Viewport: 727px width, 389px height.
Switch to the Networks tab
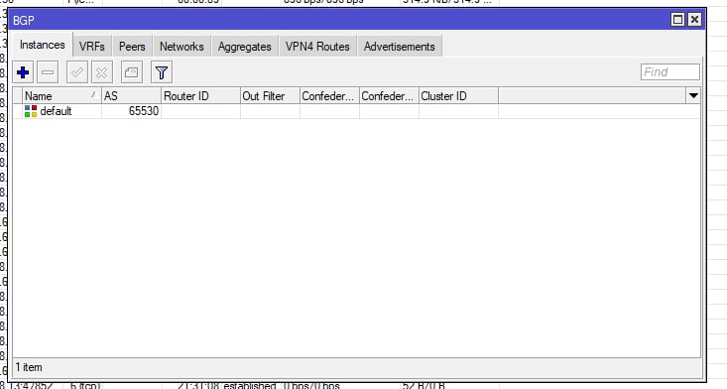(x=182, y=47)
